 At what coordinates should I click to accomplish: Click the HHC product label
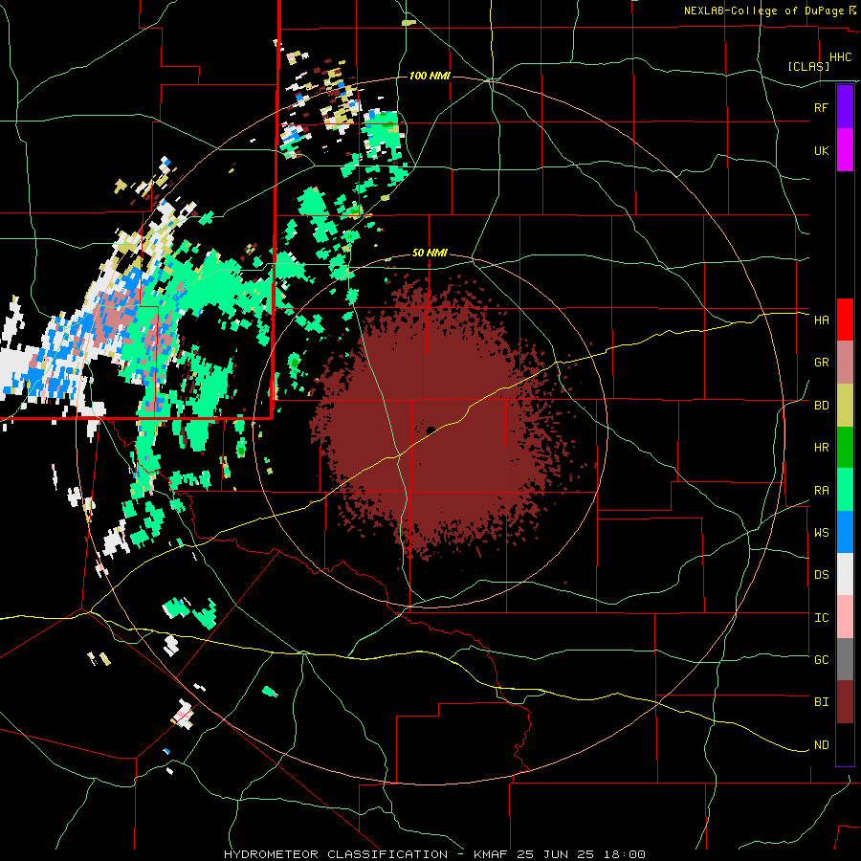(841, 57)
